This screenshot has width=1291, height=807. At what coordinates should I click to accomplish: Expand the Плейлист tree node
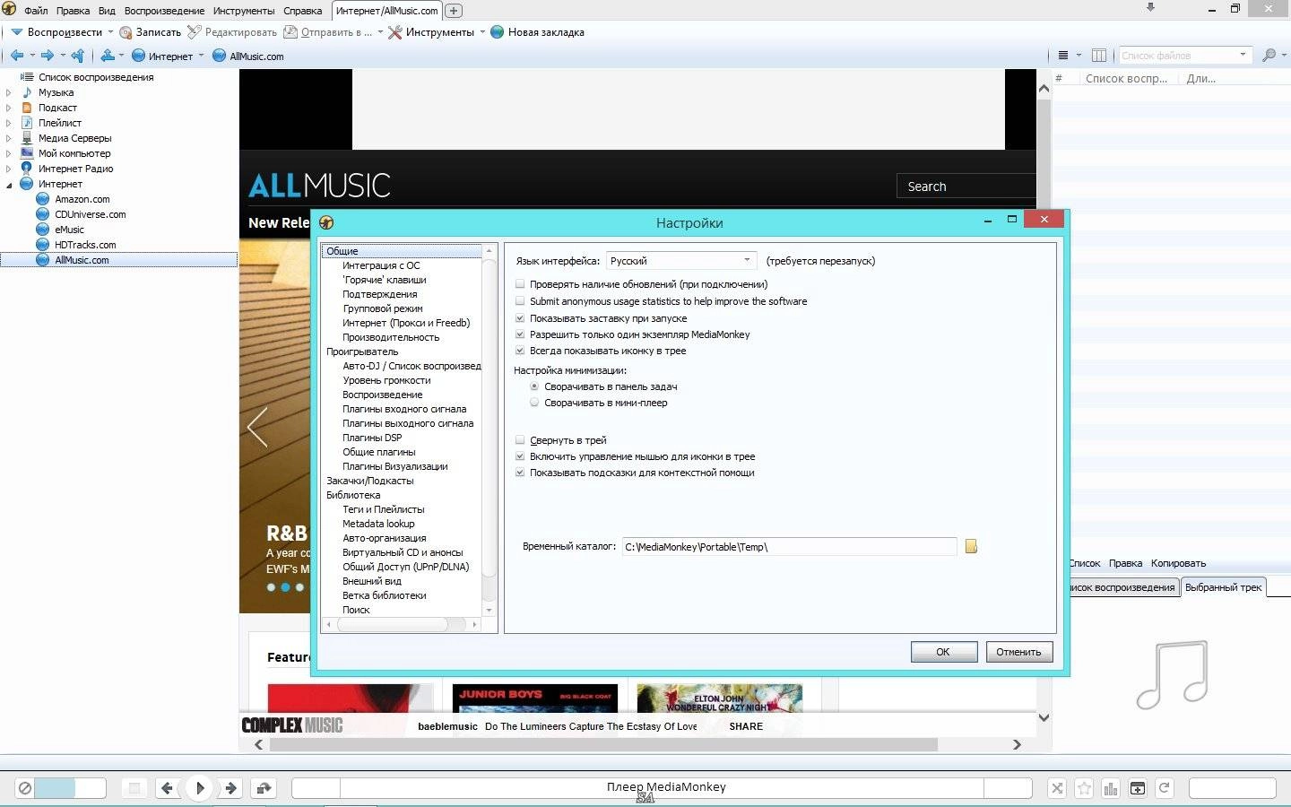pos(9,123)
